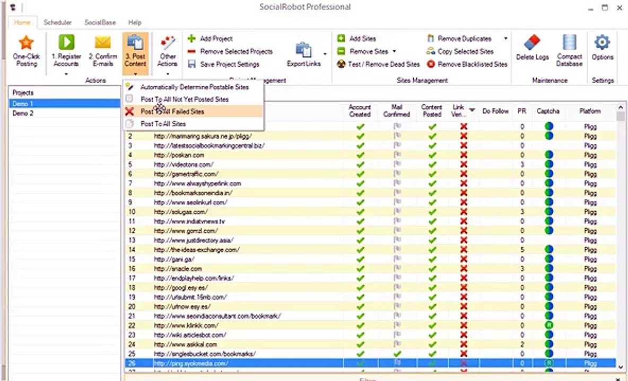This screenshot has width=628, height=381.
Task: Expand Export Links dropdown arrow
Action: (325, 53)
